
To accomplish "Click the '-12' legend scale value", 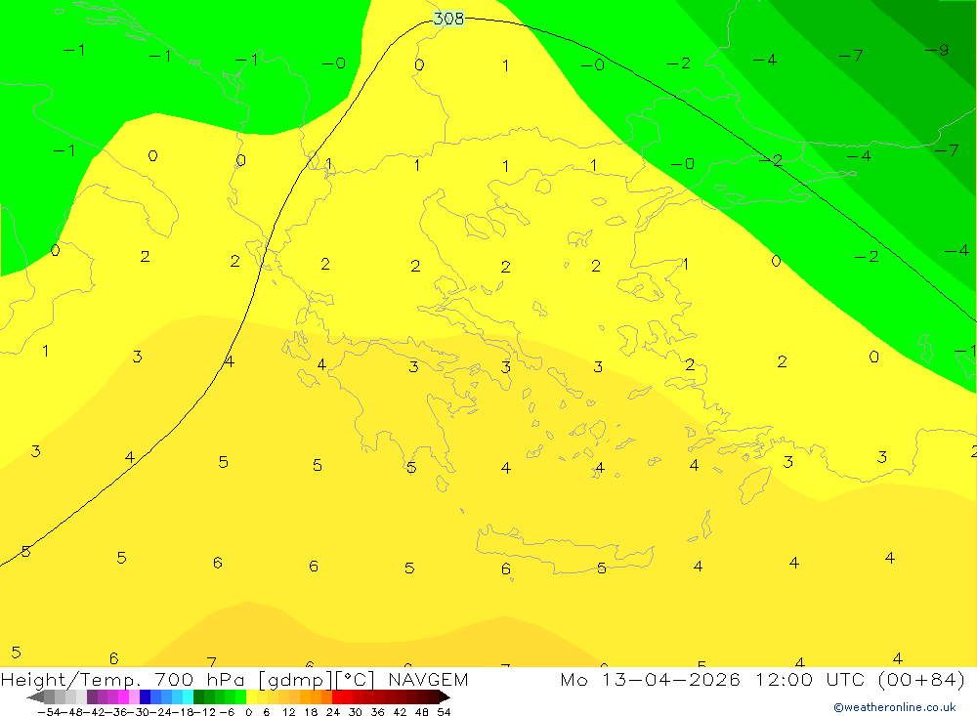I will [x=204, y=712].
